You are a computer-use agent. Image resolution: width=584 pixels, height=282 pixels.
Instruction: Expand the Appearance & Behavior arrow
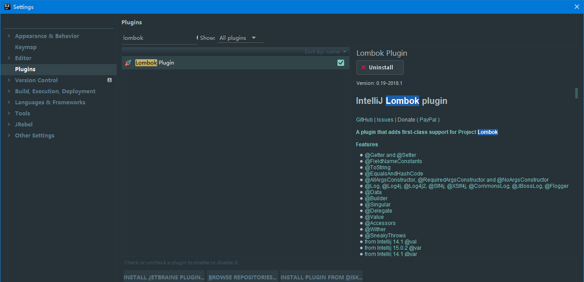coord(9,36)
